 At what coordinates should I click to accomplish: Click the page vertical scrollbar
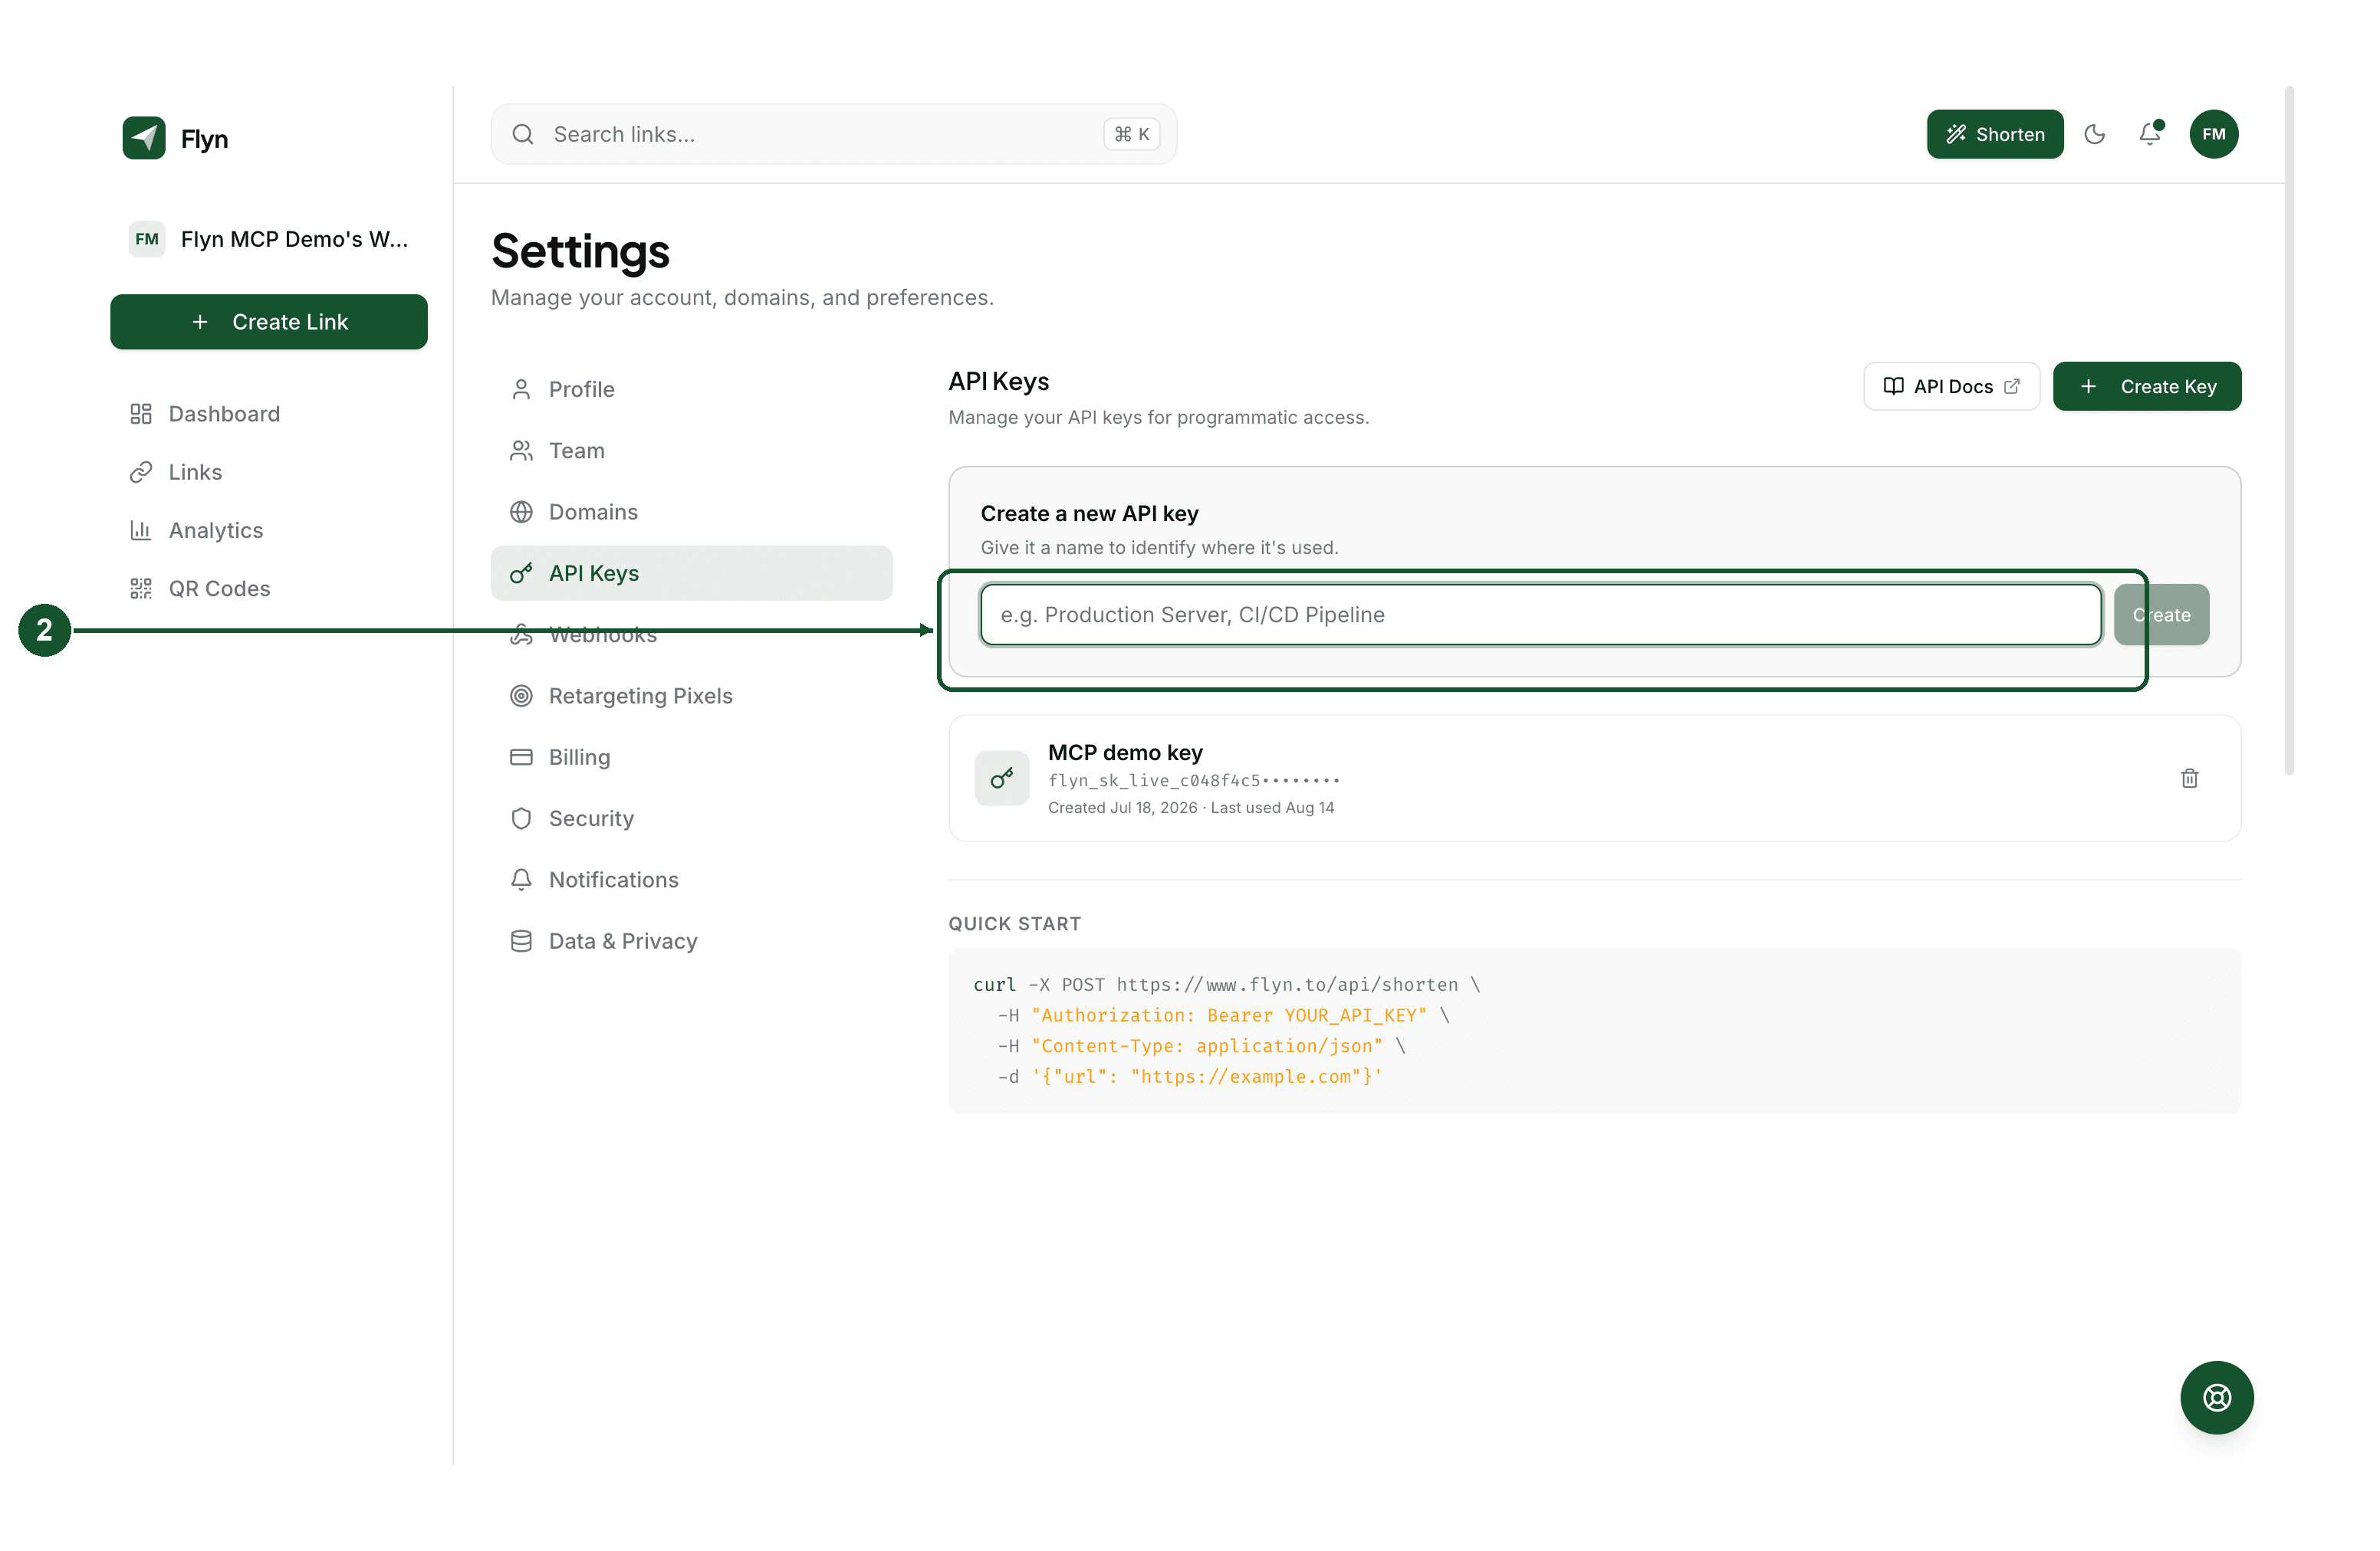pyautogui.click(x=2289, y=430)
